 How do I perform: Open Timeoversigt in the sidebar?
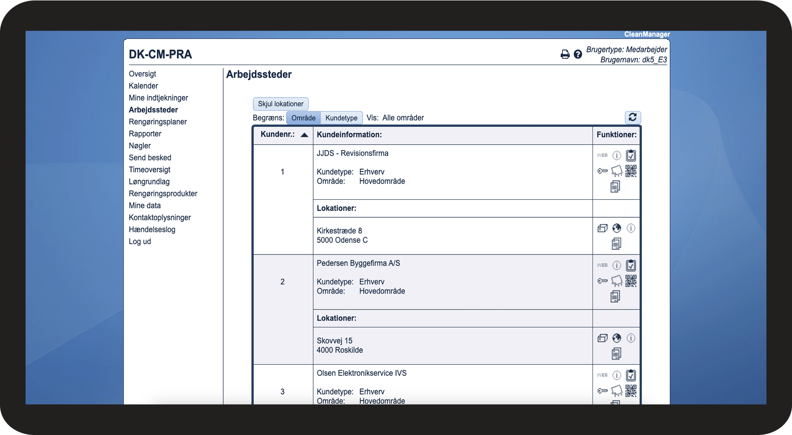click(x=150, y=170)
